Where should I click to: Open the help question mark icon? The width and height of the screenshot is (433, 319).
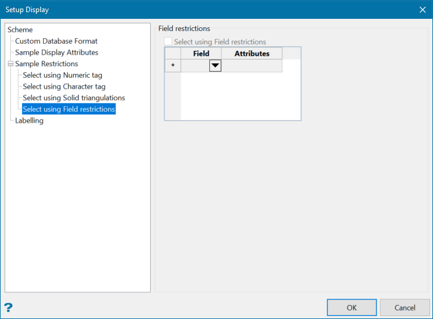(x=9, y=307)
